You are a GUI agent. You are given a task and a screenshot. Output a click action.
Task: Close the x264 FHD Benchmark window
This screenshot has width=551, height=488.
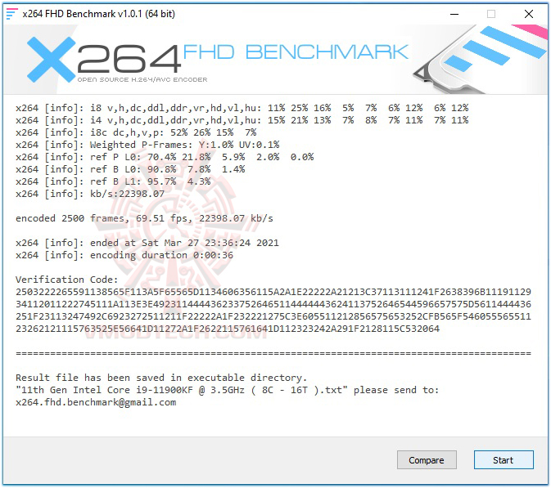click(529, 14)
